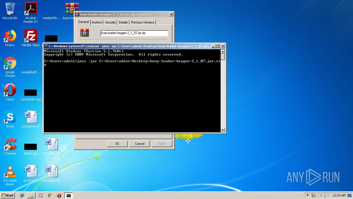
Task: Switch to the General tab in Properties
Action: coord(83,22)
